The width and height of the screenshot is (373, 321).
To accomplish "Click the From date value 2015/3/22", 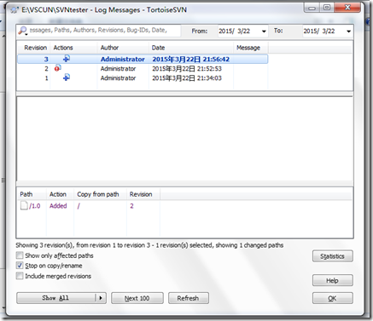I will [235, 32].
